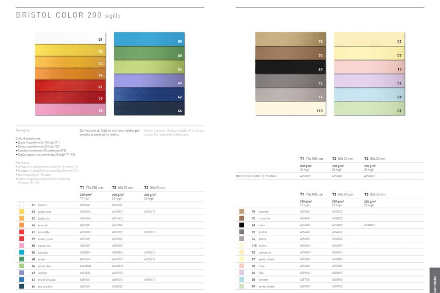
Task: Choose the small swatch beside celeste
Action: click(242, 280)
